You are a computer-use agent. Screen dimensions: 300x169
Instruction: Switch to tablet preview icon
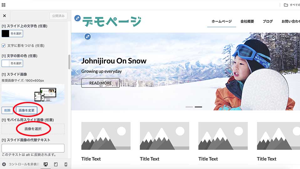[x=56, y=164]
